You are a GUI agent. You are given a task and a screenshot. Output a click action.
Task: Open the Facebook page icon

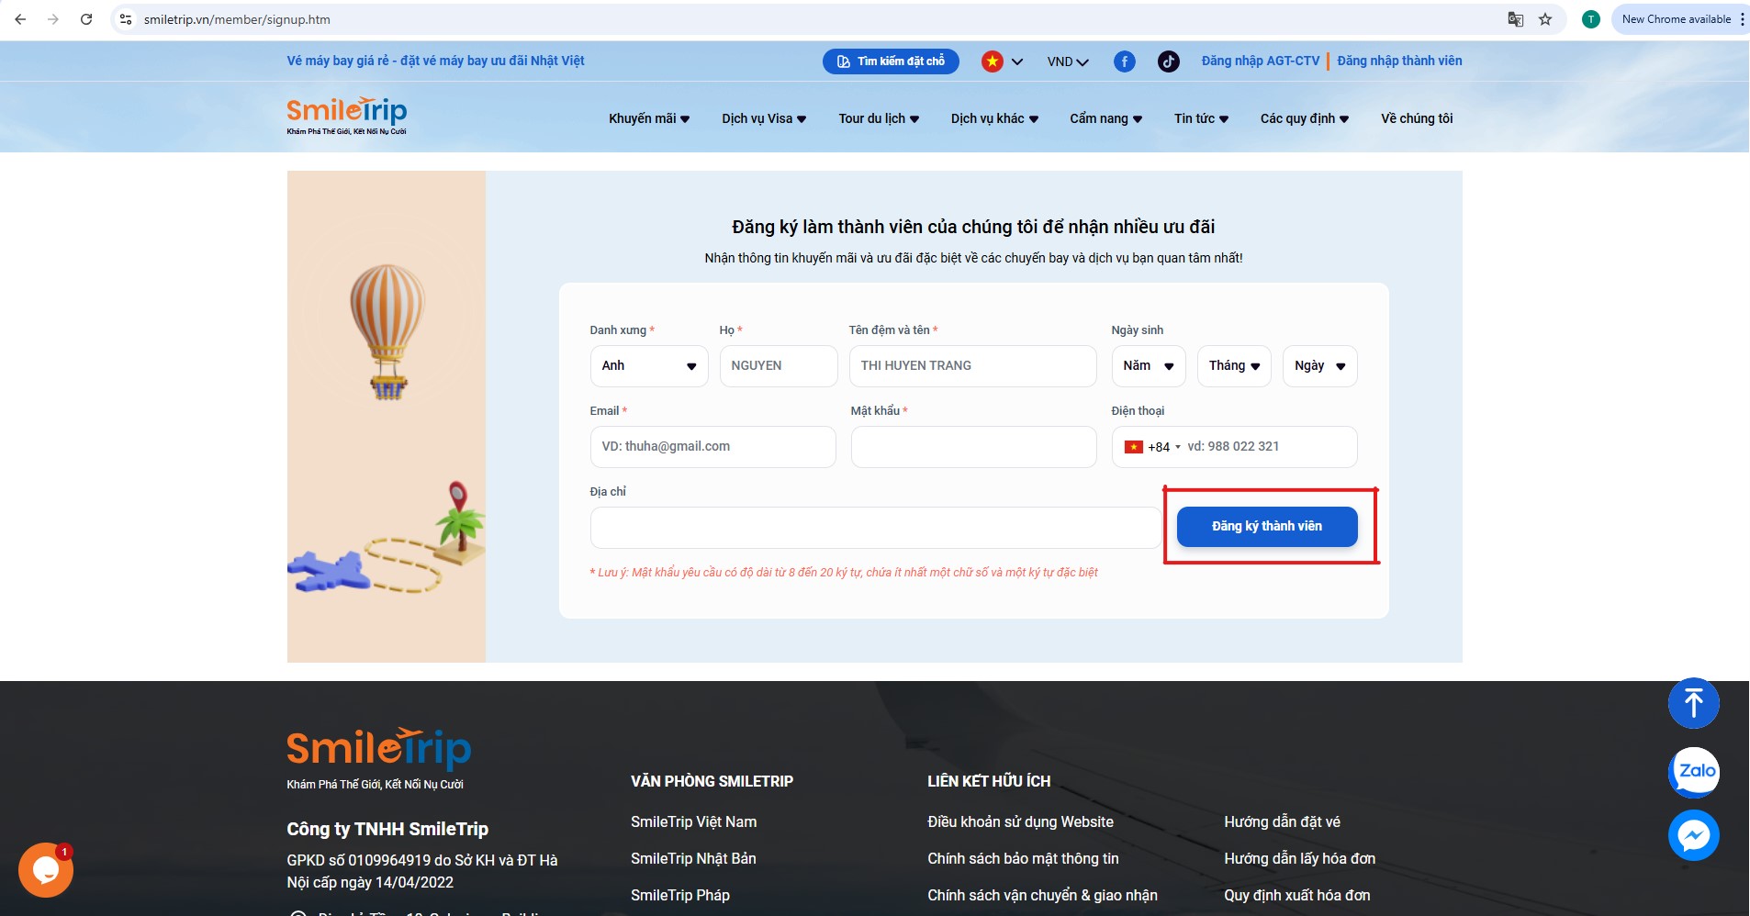point(1124,61)
